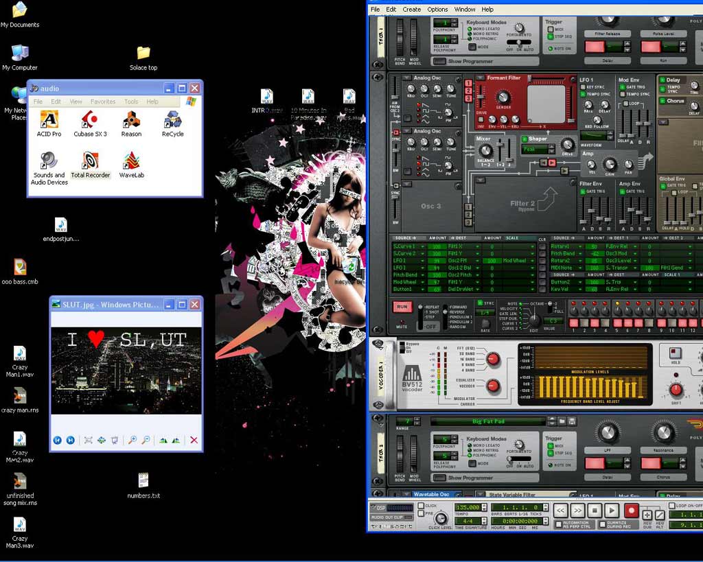Viewport: 703px width, 562px height.
Task: Select the Solace top folder
Action: [143, 58]
